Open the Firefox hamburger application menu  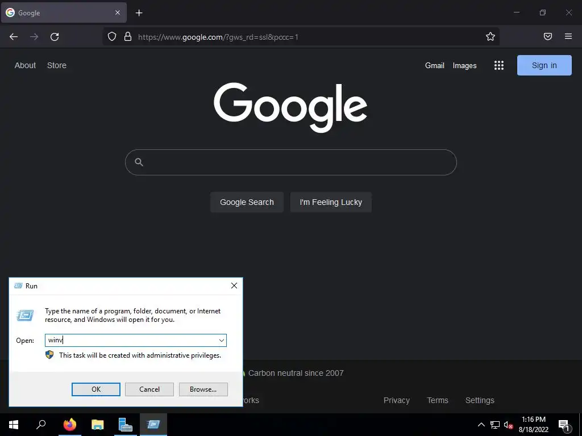pyautogui.click(x=568, y=36)
